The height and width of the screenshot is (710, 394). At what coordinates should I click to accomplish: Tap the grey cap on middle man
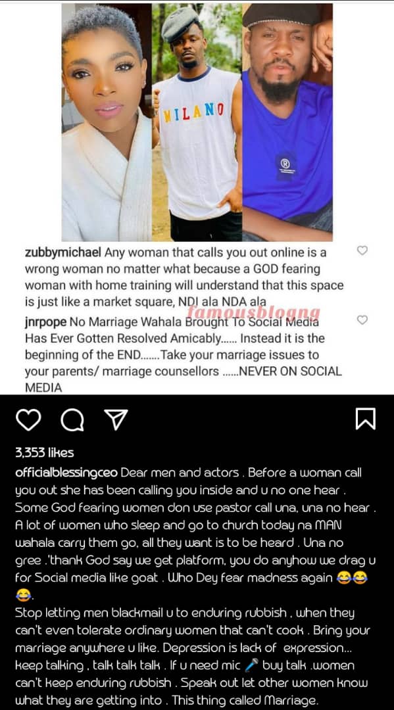point(180,24)
